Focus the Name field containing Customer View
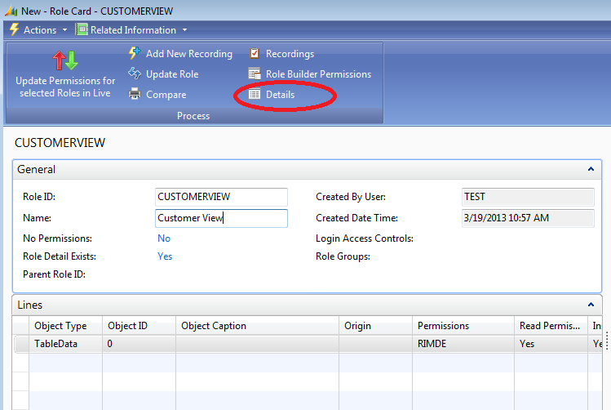Image resolution: width=611 pixels, height=410 pixels. point(221,218)
